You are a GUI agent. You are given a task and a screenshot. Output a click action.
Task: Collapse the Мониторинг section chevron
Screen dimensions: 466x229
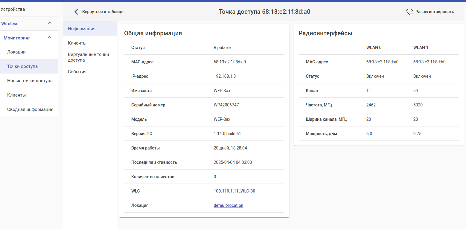click(50, 37)
